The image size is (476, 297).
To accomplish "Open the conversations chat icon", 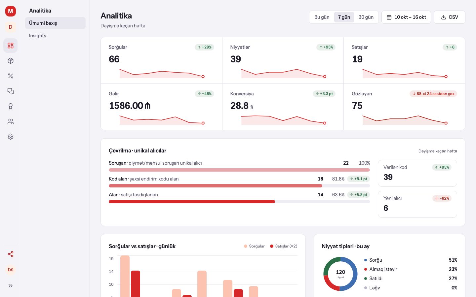I will [11, 91].
